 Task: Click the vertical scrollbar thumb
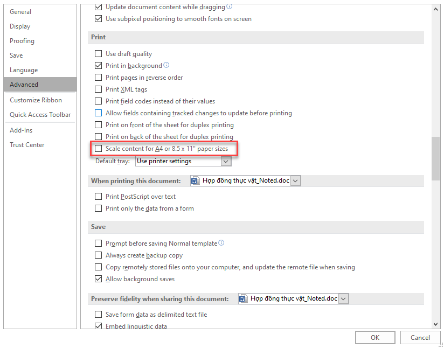click(435, 158)
